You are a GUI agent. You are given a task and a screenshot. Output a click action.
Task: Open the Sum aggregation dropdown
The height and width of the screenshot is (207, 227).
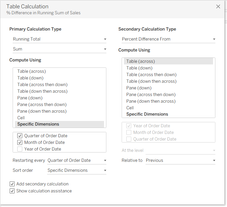[x=59, y=49]
